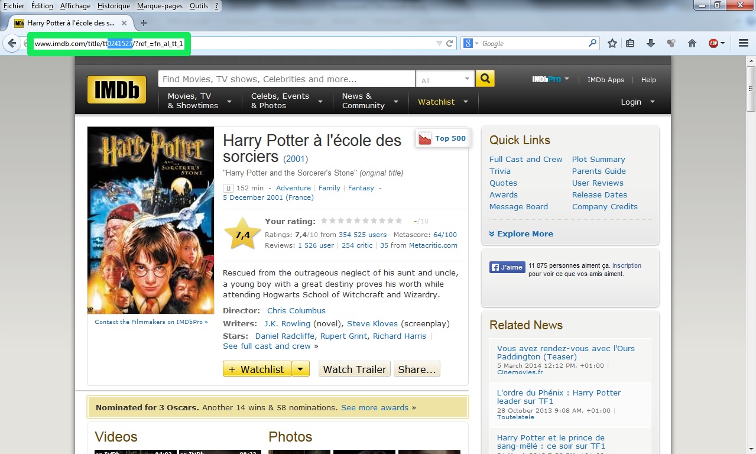This screenshot has width=756, height=454.
Task: Open the bookmarks list icon
Action: [x=630, y=43]
